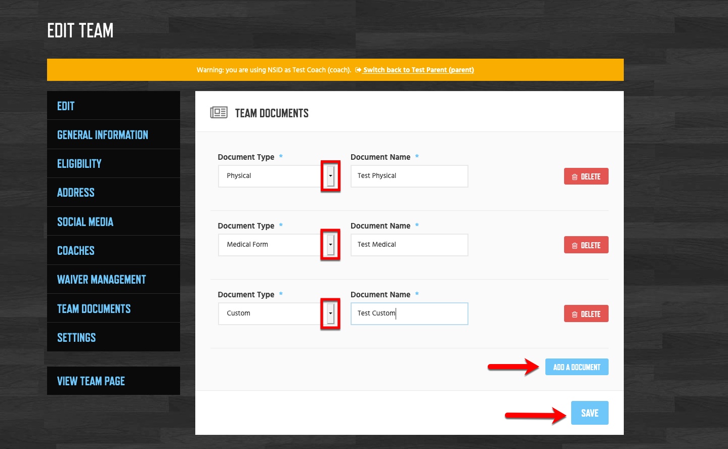Click the Test Physical document name field
This screenshot has width=728, height=449.
(x=409, y=176)
